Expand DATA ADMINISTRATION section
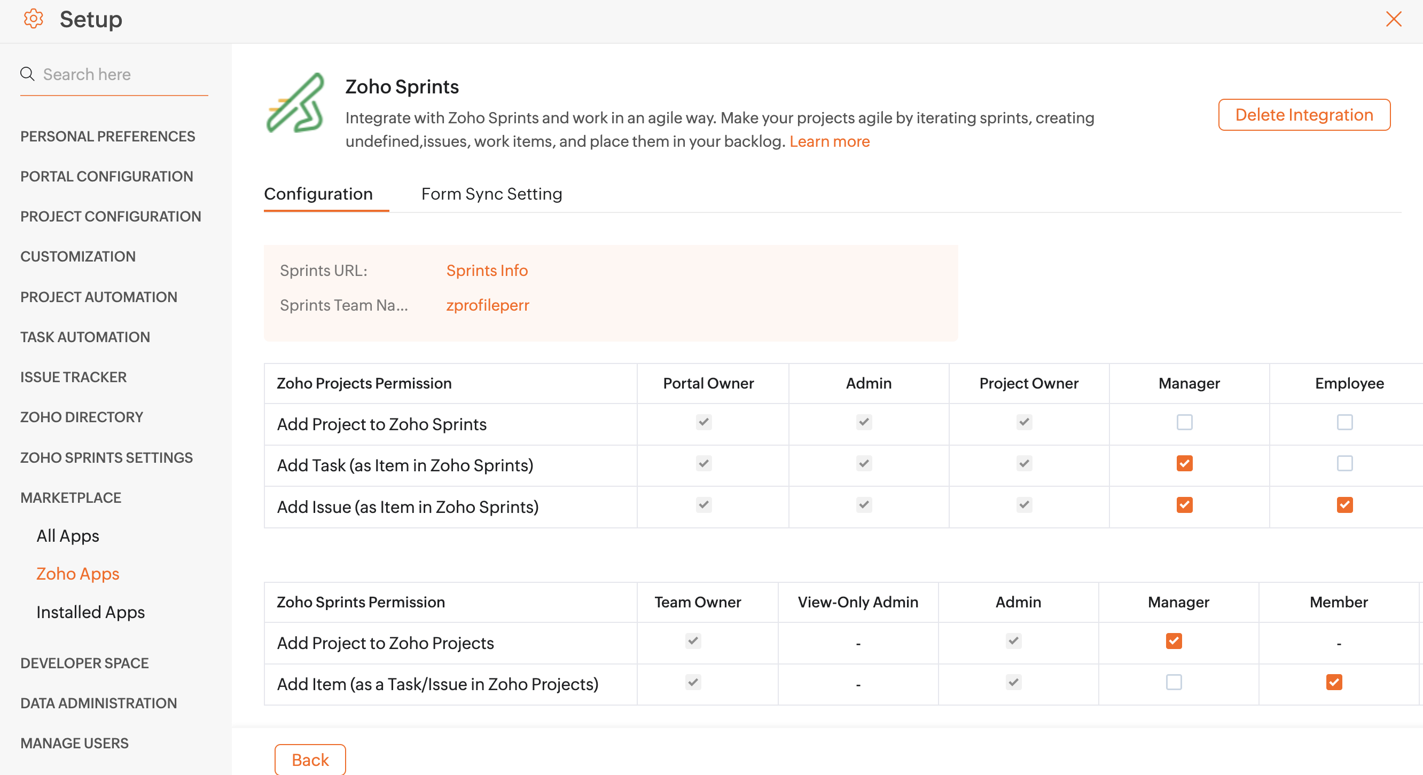The image size is (1423, 775). pyautogui.click(x=99, y=703)
